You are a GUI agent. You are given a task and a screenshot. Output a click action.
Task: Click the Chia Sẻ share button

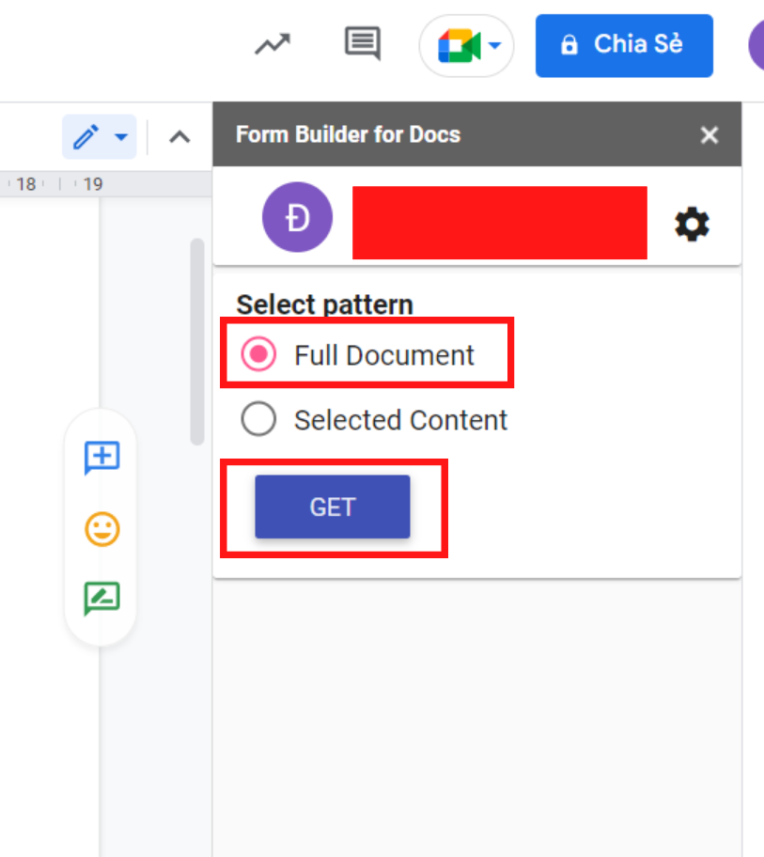click(624, 45)
